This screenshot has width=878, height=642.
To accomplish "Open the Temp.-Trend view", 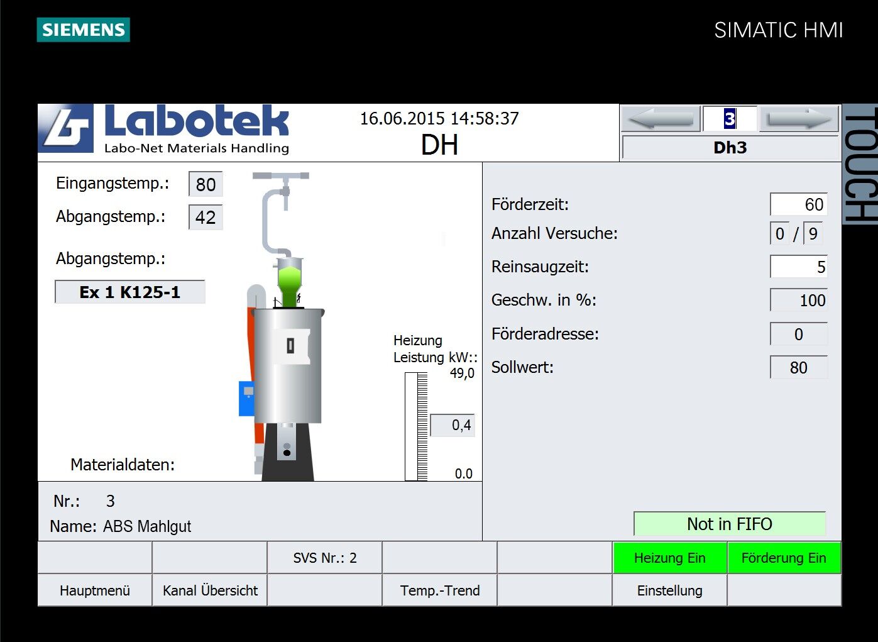I will (439, 590).
